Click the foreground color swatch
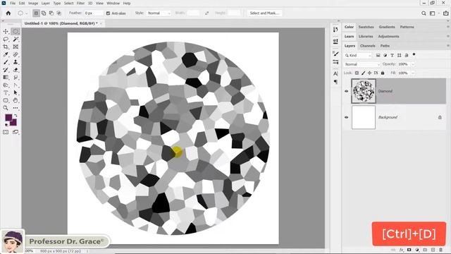This screenshot has width=451, height=254. 8,118
